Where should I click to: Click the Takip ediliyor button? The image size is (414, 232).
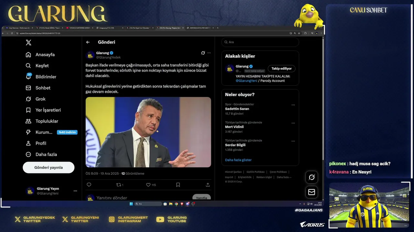coord(281,69)
